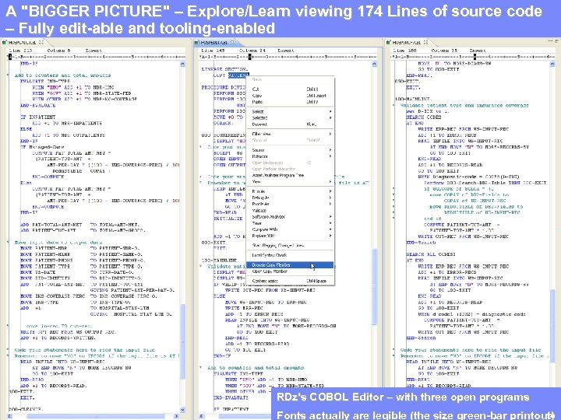The width and height of the screenshot is (561, 420).
Task: Expand the Select submenu arrow
Action: point(330,111)
